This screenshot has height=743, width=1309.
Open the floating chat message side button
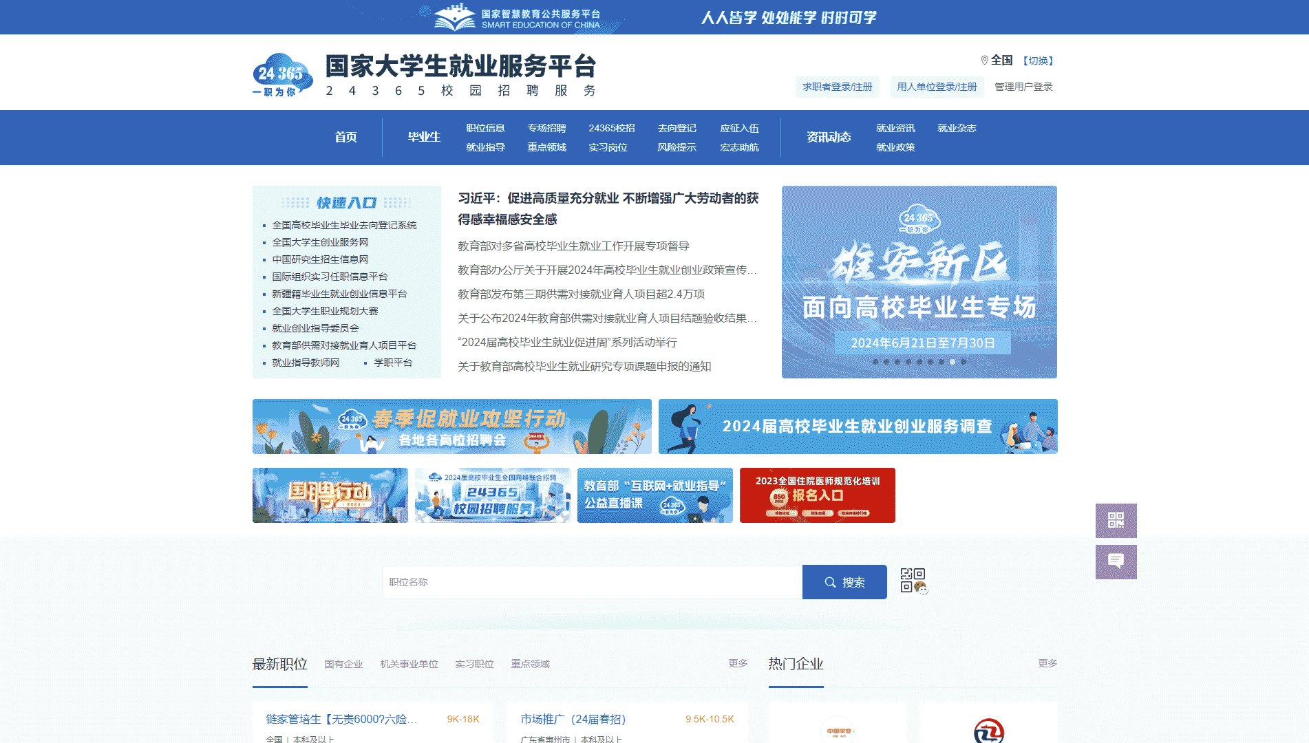[x=1116, y=562]
